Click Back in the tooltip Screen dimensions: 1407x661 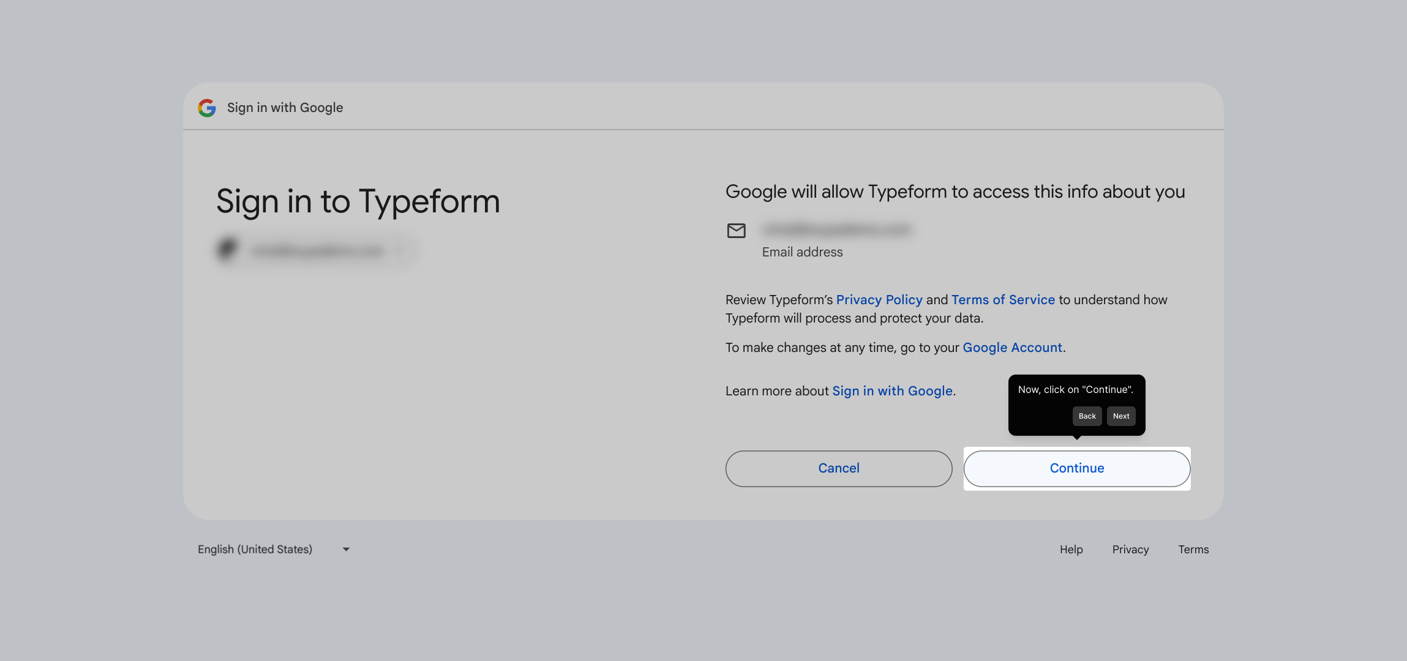[1087, 416]
